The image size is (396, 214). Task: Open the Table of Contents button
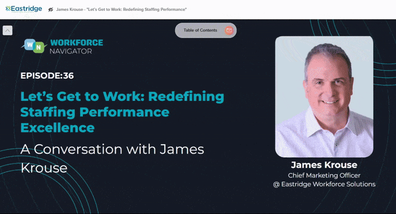[x=205, y=30]
